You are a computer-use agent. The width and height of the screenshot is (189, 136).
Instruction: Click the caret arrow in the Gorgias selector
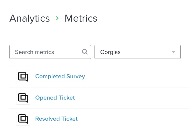click(173, 52)
